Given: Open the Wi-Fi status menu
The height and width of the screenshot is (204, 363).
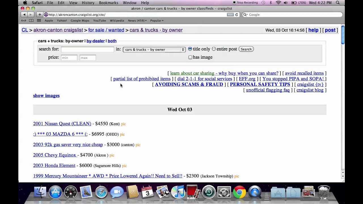Looking at the screenshot, I should (x=278, y=3).
